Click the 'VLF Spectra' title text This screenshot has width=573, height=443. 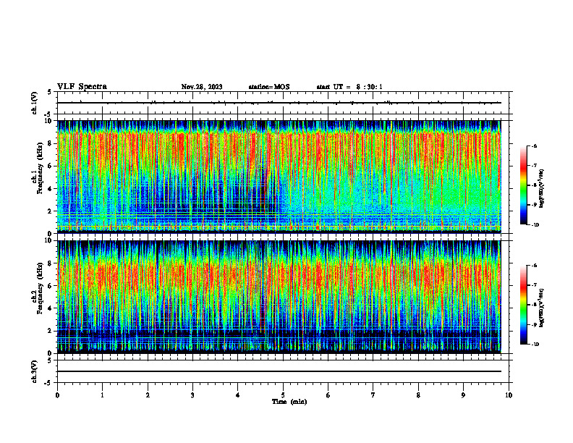[82, 87]
